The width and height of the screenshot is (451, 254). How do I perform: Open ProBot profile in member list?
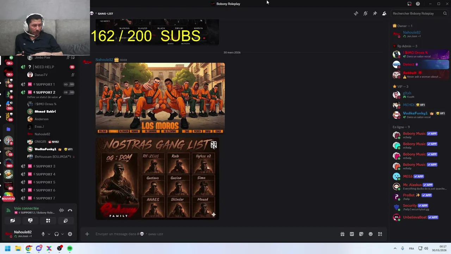pyautogui.click(x=420, y=196)
